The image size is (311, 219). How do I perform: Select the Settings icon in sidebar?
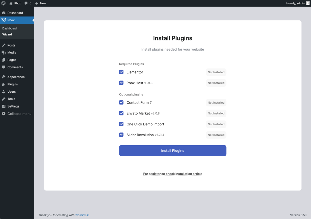tap(4, 106)
